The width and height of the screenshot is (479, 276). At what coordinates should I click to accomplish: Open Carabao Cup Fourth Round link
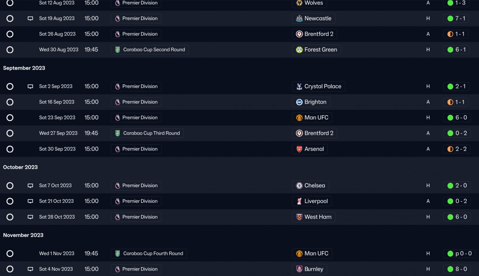tap(153, 253)
